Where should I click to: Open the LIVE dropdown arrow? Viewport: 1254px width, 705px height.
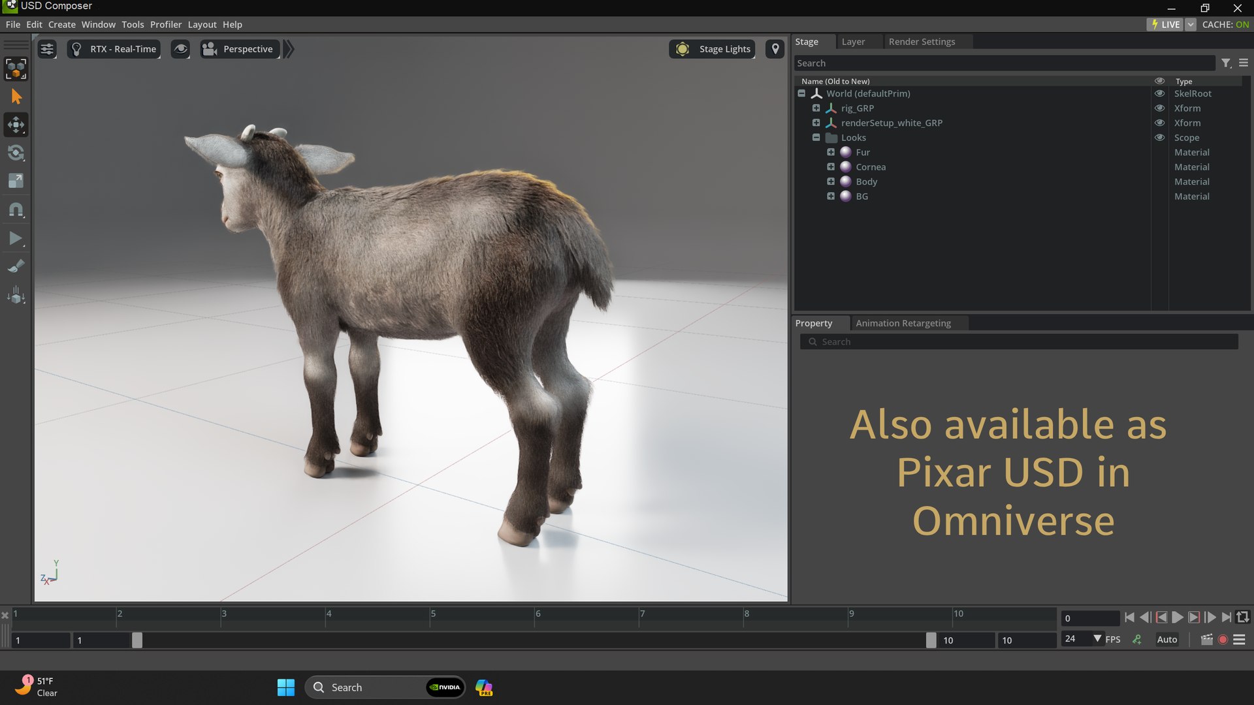(1191, 24)
